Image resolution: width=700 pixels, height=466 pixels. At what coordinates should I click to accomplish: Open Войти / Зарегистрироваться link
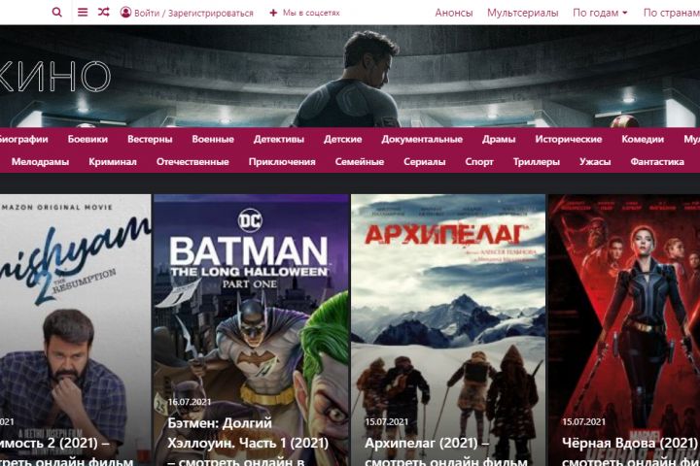pyautogui.click(x=193, y=14)
